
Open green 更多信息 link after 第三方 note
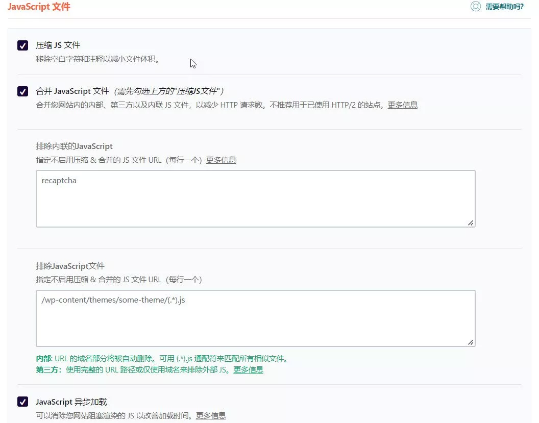coord(248,370)
